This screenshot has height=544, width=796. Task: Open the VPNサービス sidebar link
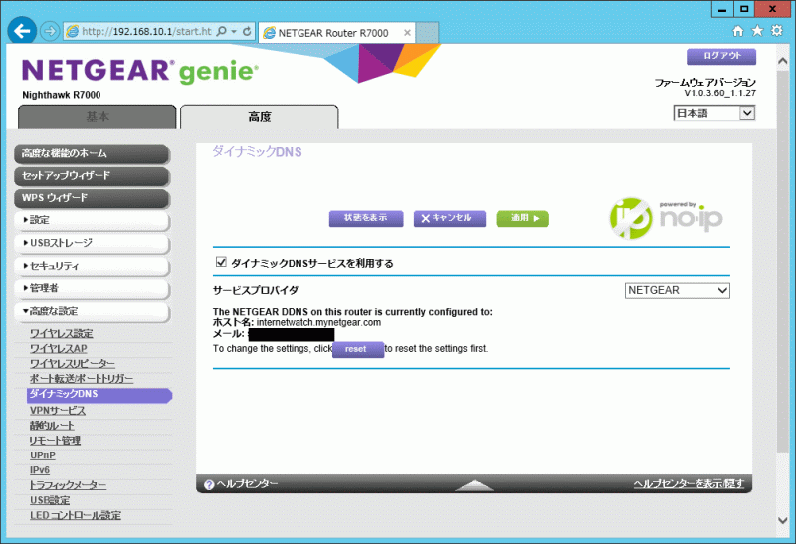pos(58,411)
